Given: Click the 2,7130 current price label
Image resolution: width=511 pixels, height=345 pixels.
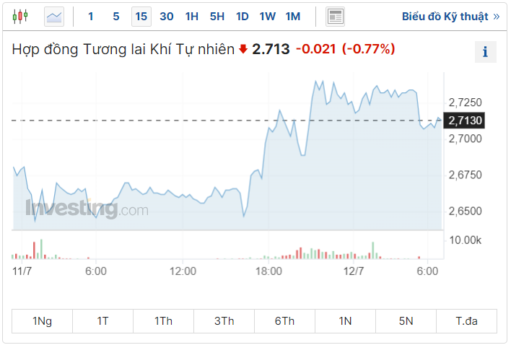Looking at the screenshot, I should (x=466, y=121).
